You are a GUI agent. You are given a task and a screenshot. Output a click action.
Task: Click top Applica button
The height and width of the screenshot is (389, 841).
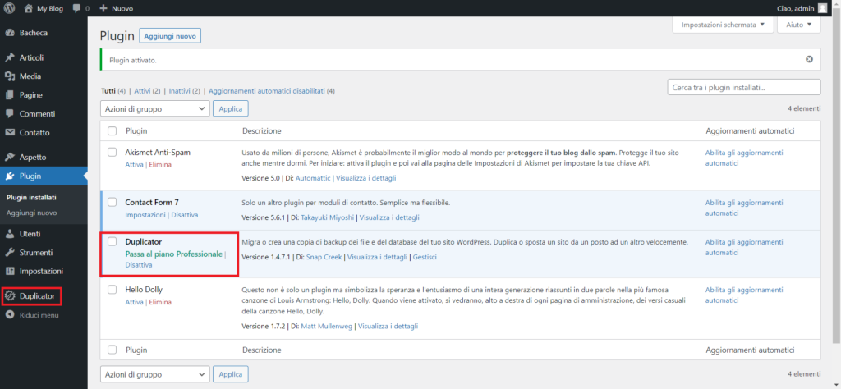click(231, 109)
